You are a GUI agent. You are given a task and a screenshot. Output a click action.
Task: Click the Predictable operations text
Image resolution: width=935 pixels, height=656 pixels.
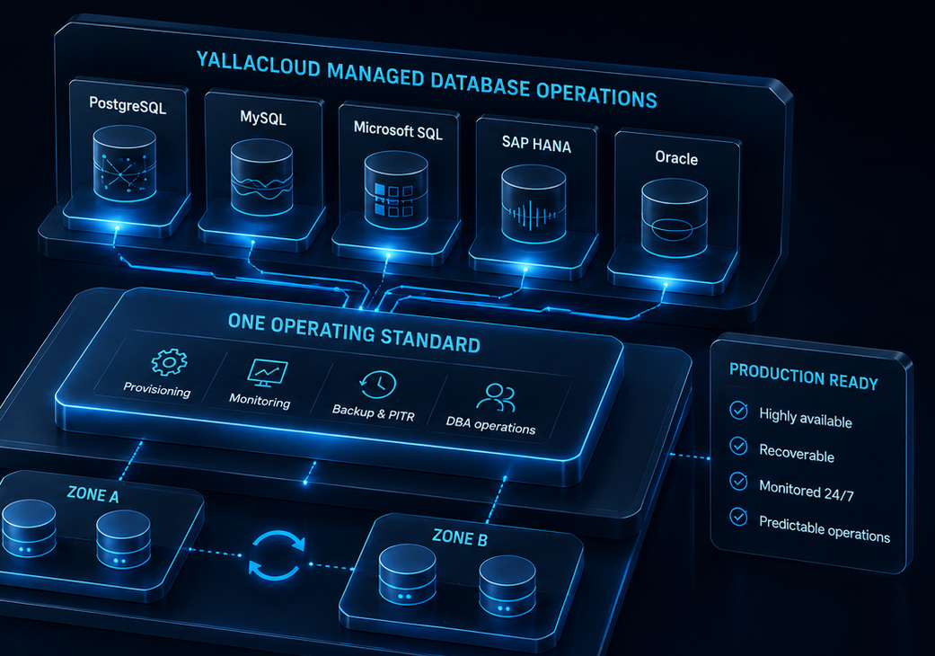[x=825, y=528]
